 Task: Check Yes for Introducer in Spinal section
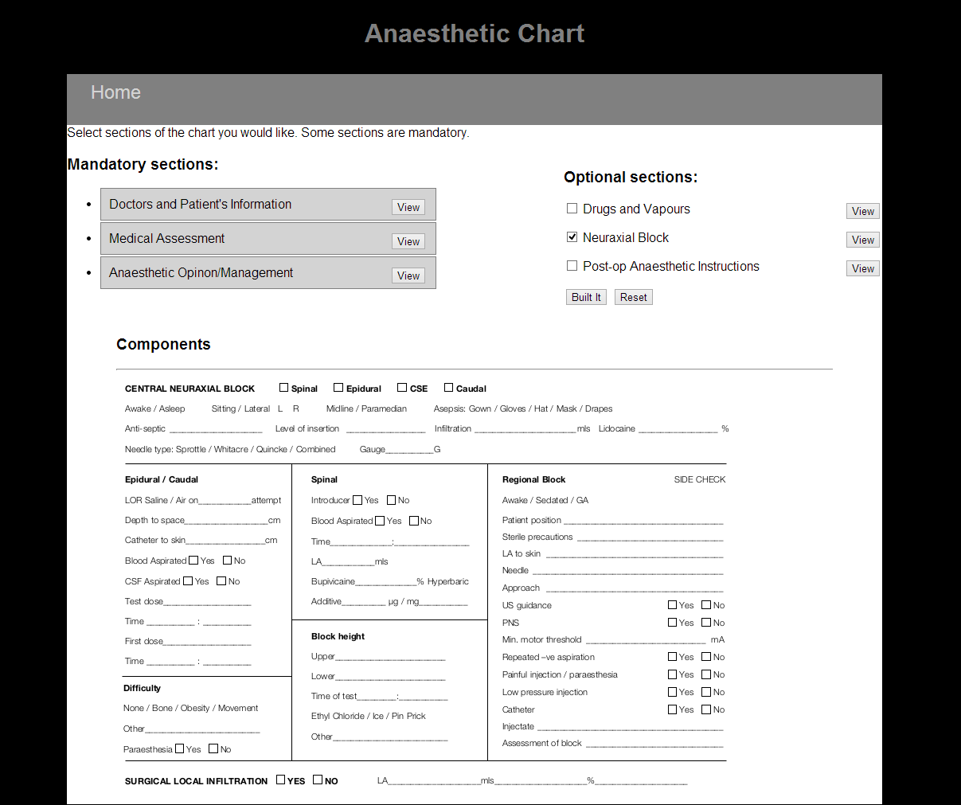tap(359, 499)
